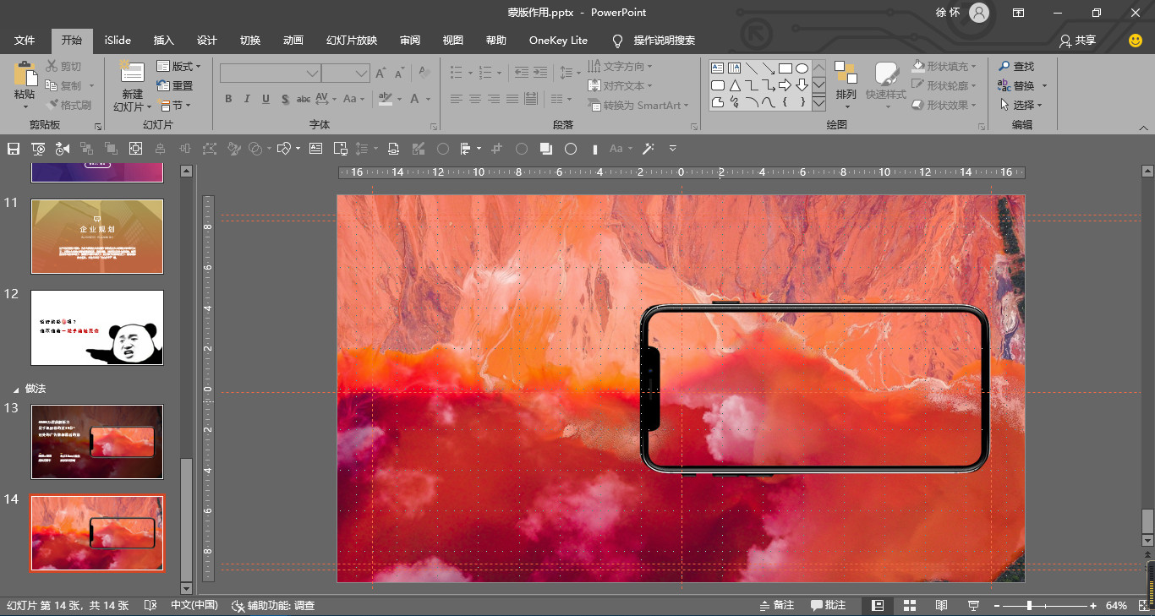Screen dimensions: 1155x616
Task: Switch to Reading View icon
Action: pos(941,605)
